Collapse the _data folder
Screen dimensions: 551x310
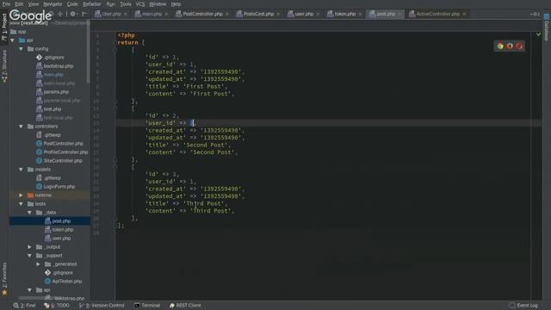click(x=29, y=213)
